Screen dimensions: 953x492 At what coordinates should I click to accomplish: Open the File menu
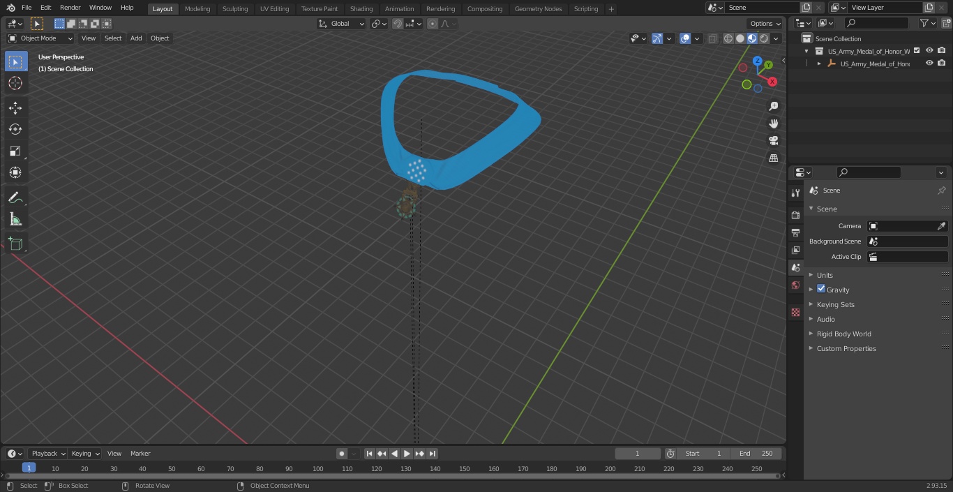pos(27,8)
